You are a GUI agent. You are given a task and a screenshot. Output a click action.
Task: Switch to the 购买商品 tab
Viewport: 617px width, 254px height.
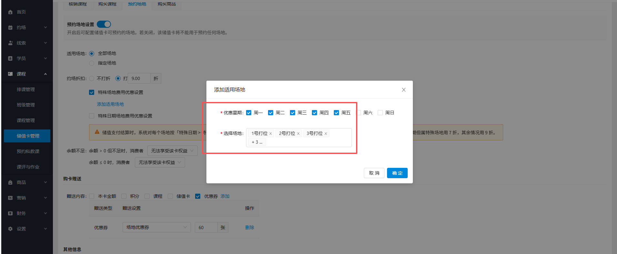(167, 5)
